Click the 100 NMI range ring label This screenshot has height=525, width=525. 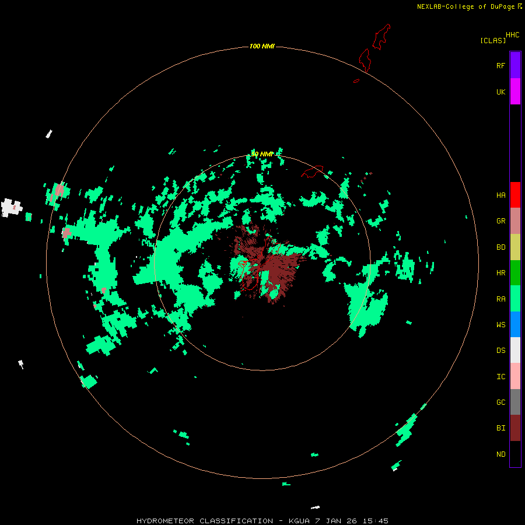coord(262,46)
